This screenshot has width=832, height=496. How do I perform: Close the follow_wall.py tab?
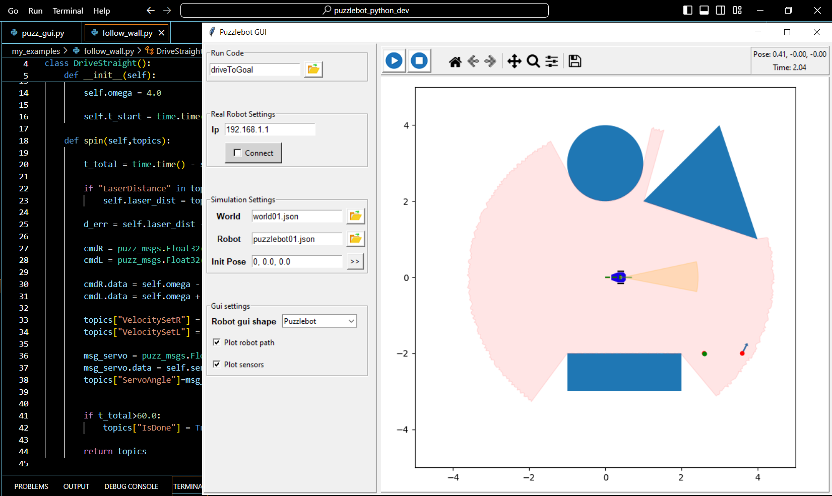[161, 33]
